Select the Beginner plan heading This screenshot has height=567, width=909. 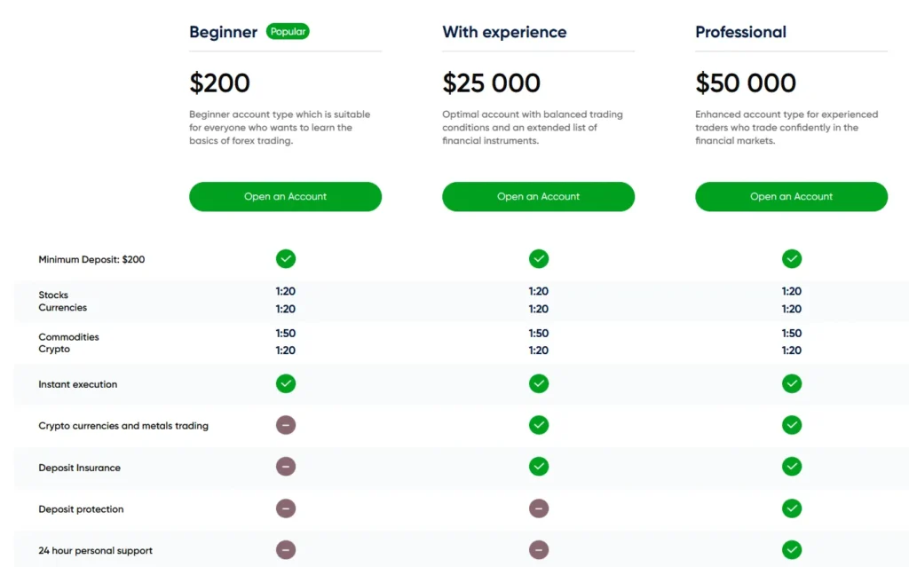click(223, 33)
